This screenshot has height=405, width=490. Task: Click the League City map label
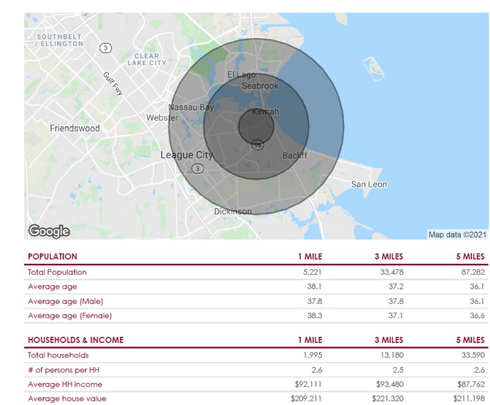[x=187, y=155]
